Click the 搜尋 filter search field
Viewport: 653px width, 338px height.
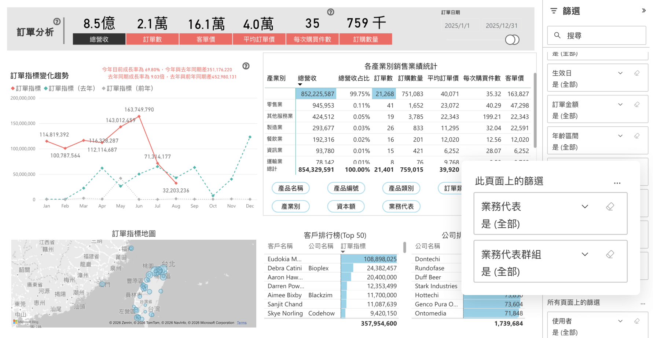point(597,36)
